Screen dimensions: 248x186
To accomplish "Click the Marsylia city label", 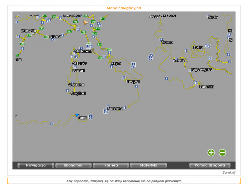I will pyautogui.click(x=29, y=31).
